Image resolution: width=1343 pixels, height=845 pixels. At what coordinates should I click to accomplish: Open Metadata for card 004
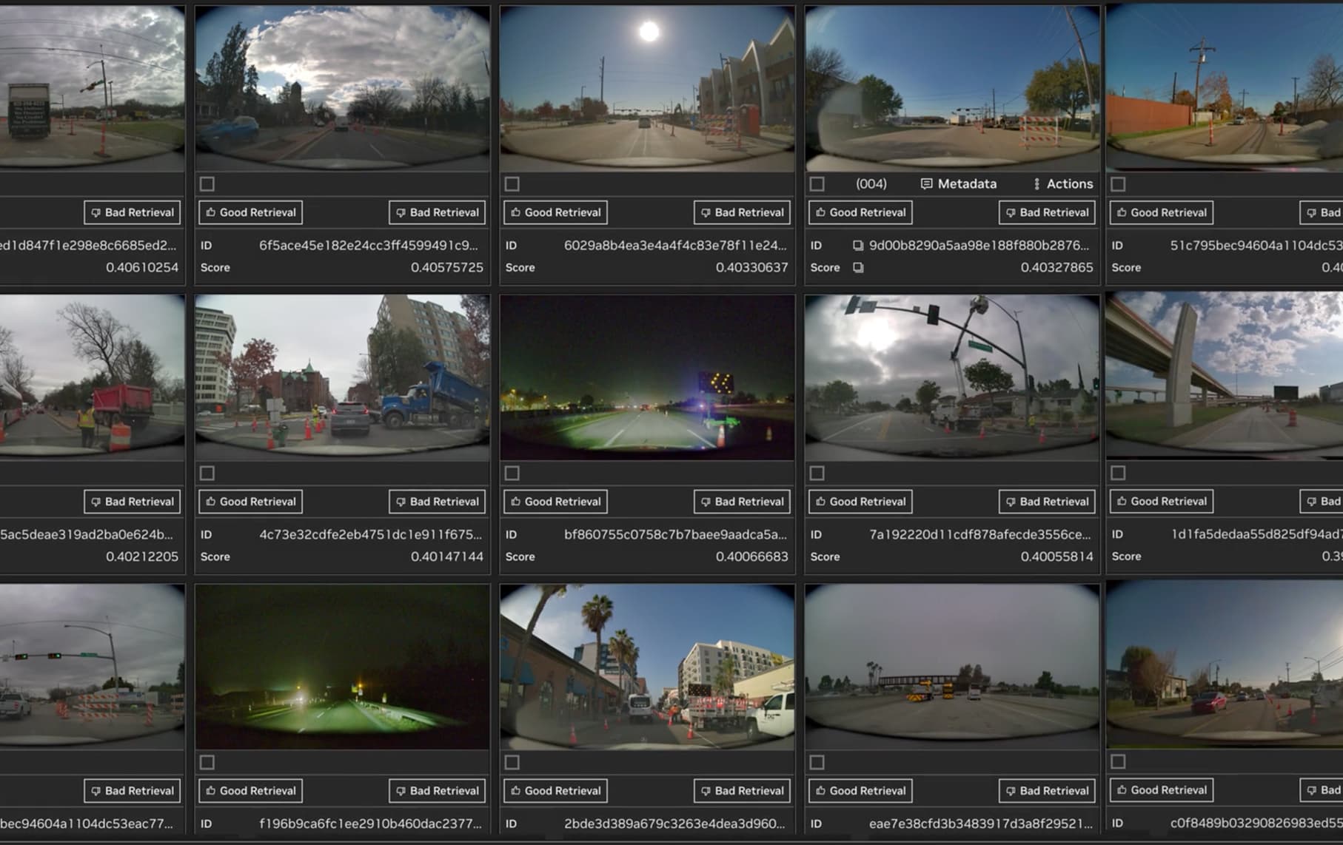(x=958, y=184)
